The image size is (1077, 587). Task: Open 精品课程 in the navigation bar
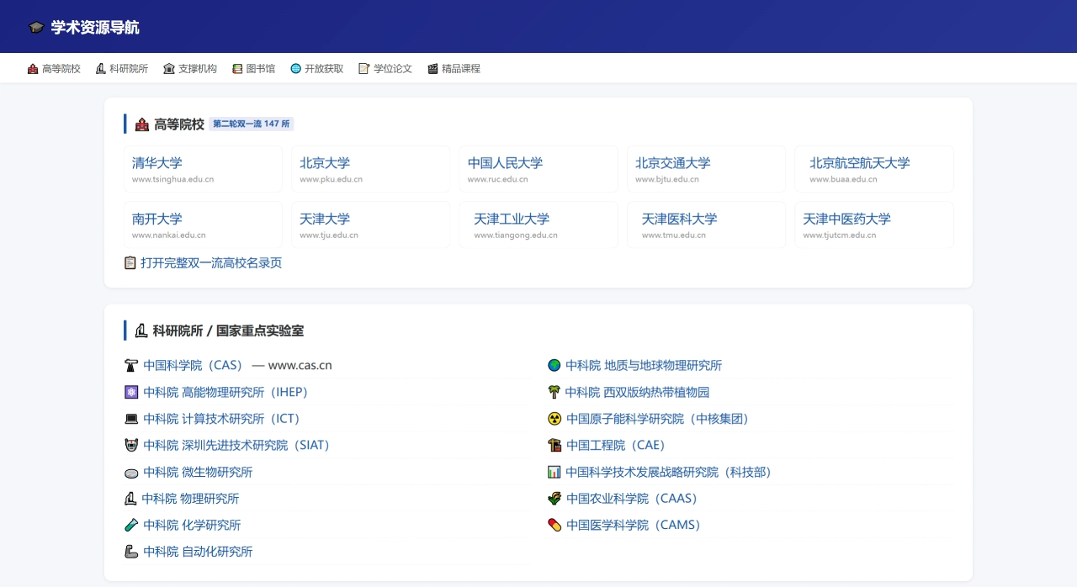[454, 69]
